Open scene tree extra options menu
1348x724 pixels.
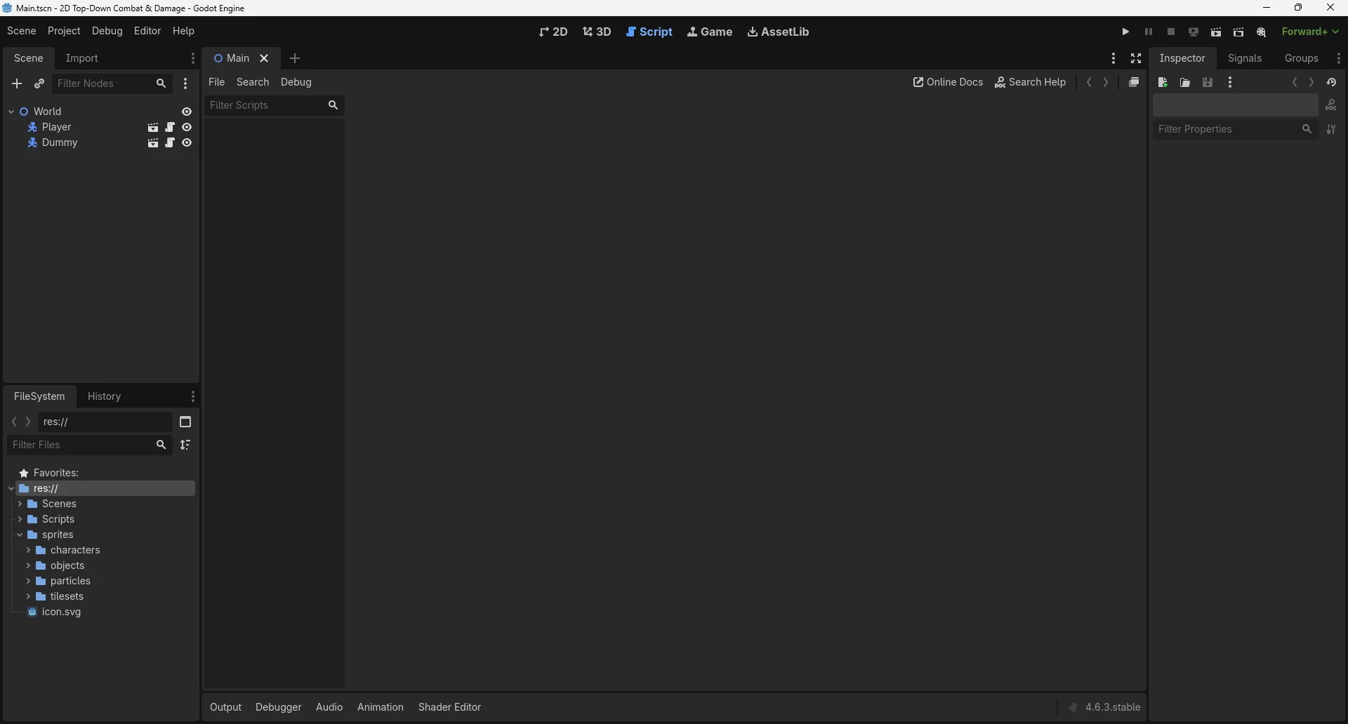(x=185, y=83)
